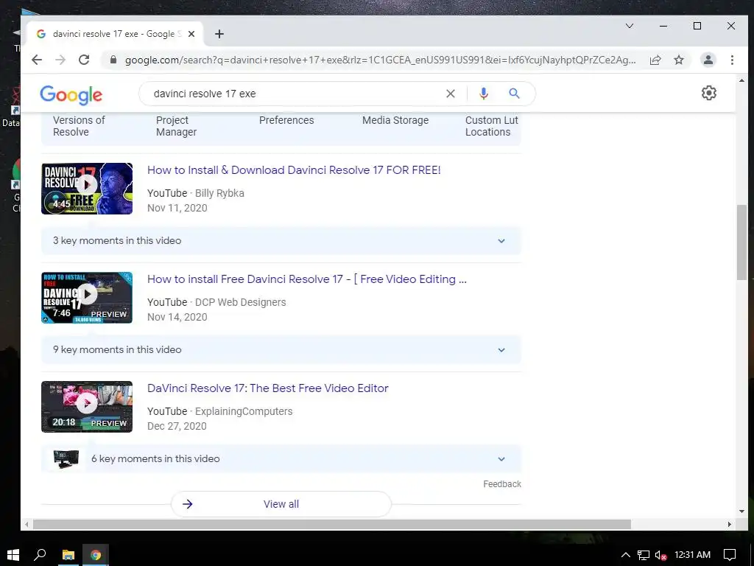
Task: Click the horizontal scrollbar right arrow
Action: click(730, 524)
